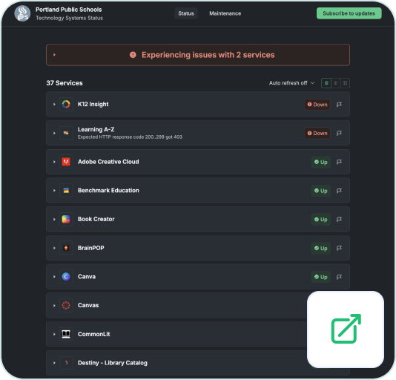The height and width of the screenshot is (380, 396).
Task: Expand the CommonLit row
Action: tap(54, 334)
